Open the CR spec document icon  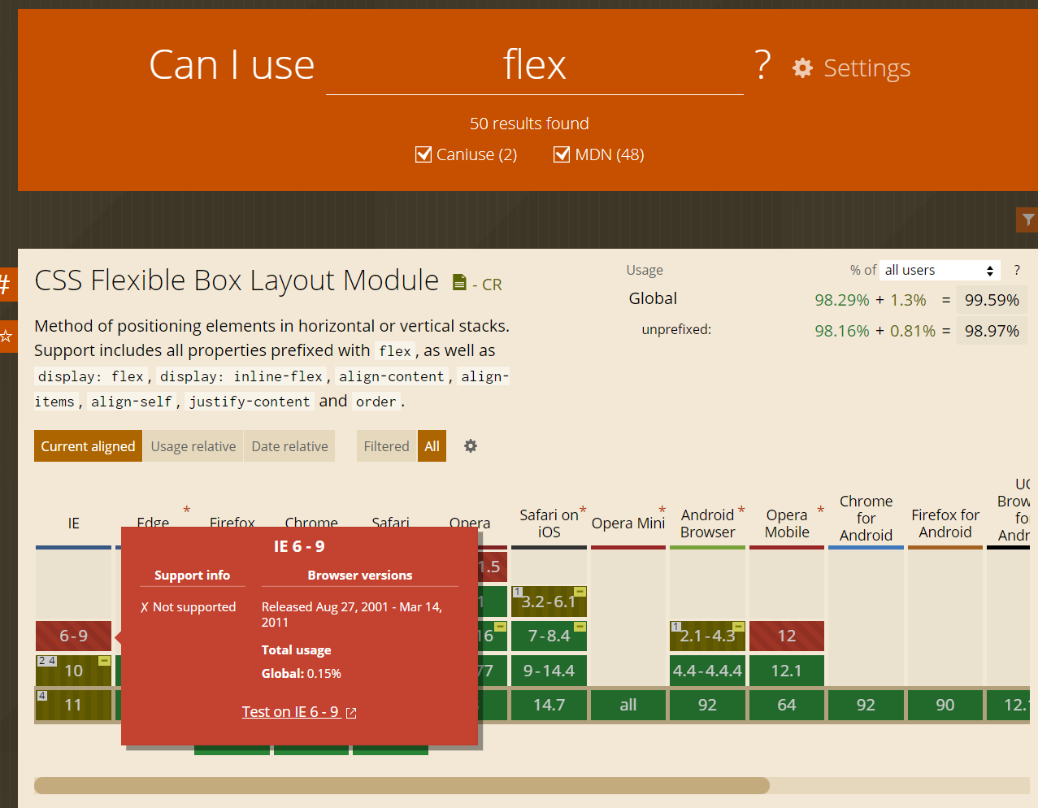coord(459,282)
